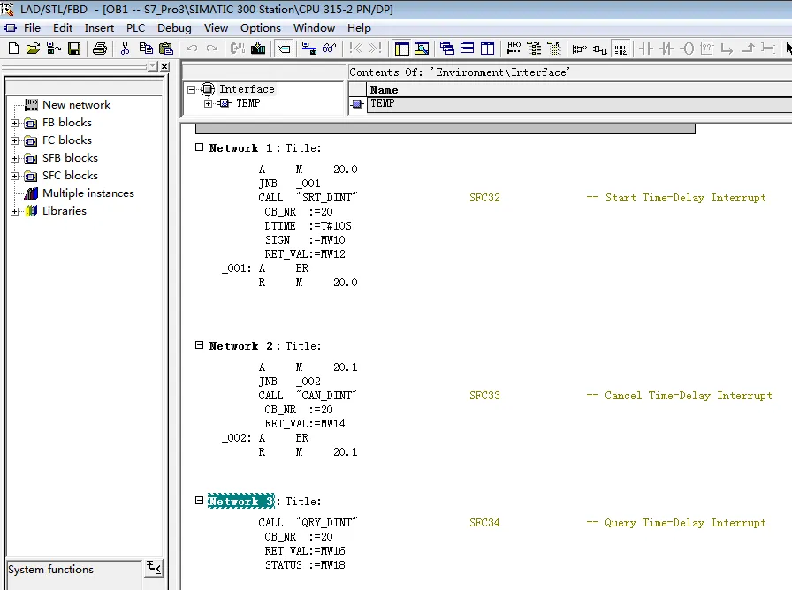Select New network in the catalog
This screenshot has height=590, width=792.
coord(76,105)
